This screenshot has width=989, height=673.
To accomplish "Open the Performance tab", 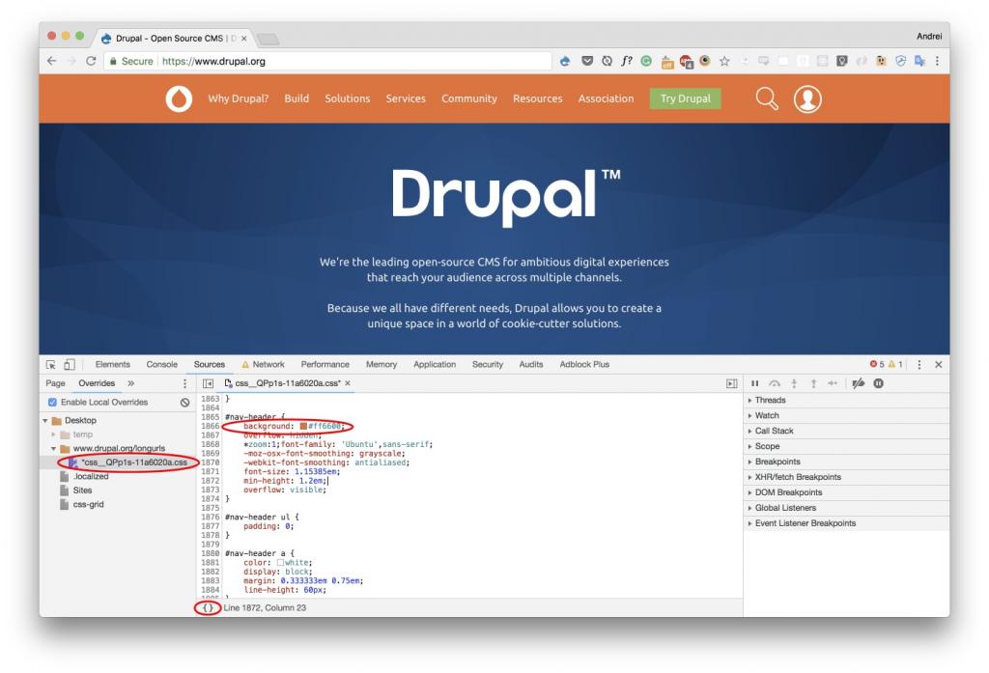I will tap(325, 365).
